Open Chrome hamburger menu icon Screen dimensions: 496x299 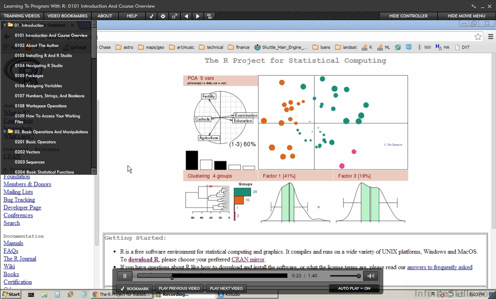491,37
